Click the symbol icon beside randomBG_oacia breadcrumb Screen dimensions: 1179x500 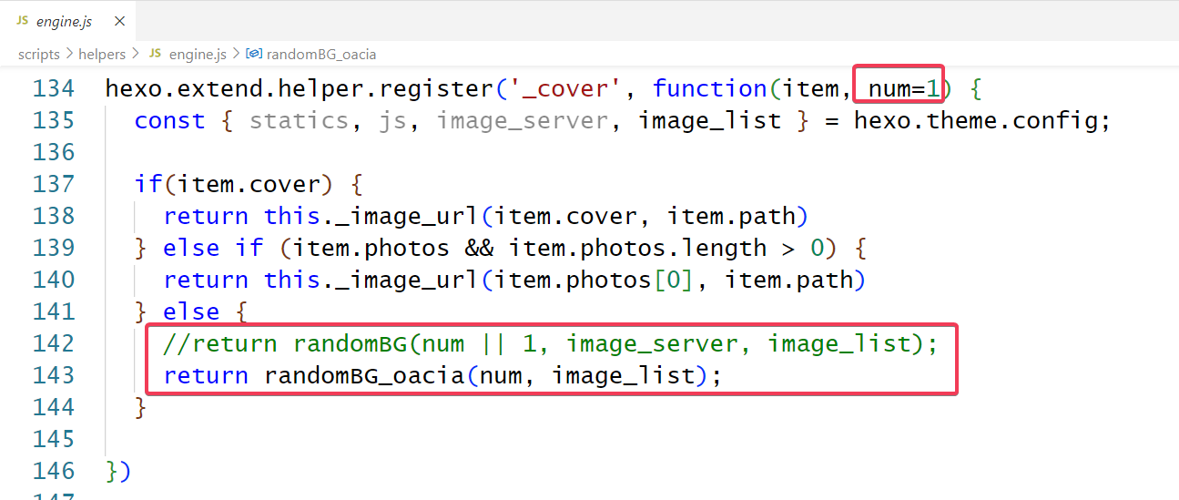click(255, 55)
